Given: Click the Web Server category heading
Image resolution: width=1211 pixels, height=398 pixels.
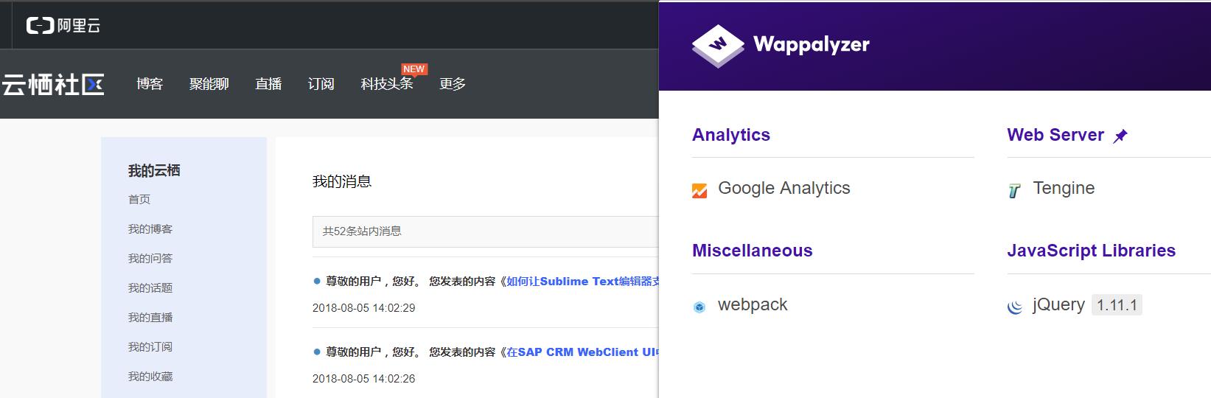Looking at the screenshot, I should point(1055,135).
